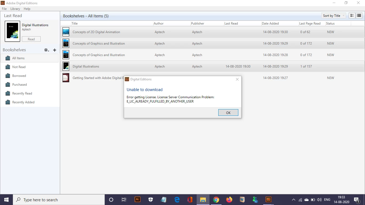The image size is (365, 205).
Task: Select the Recently Added bookshelf
Action: point(30,102)
